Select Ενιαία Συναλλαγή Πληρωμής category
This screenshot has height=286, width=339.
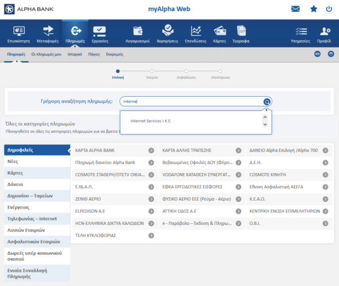37,274
